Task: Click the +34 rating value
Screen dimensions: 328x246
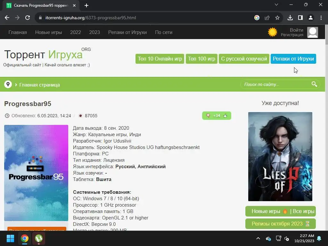Action: (217, 116)
